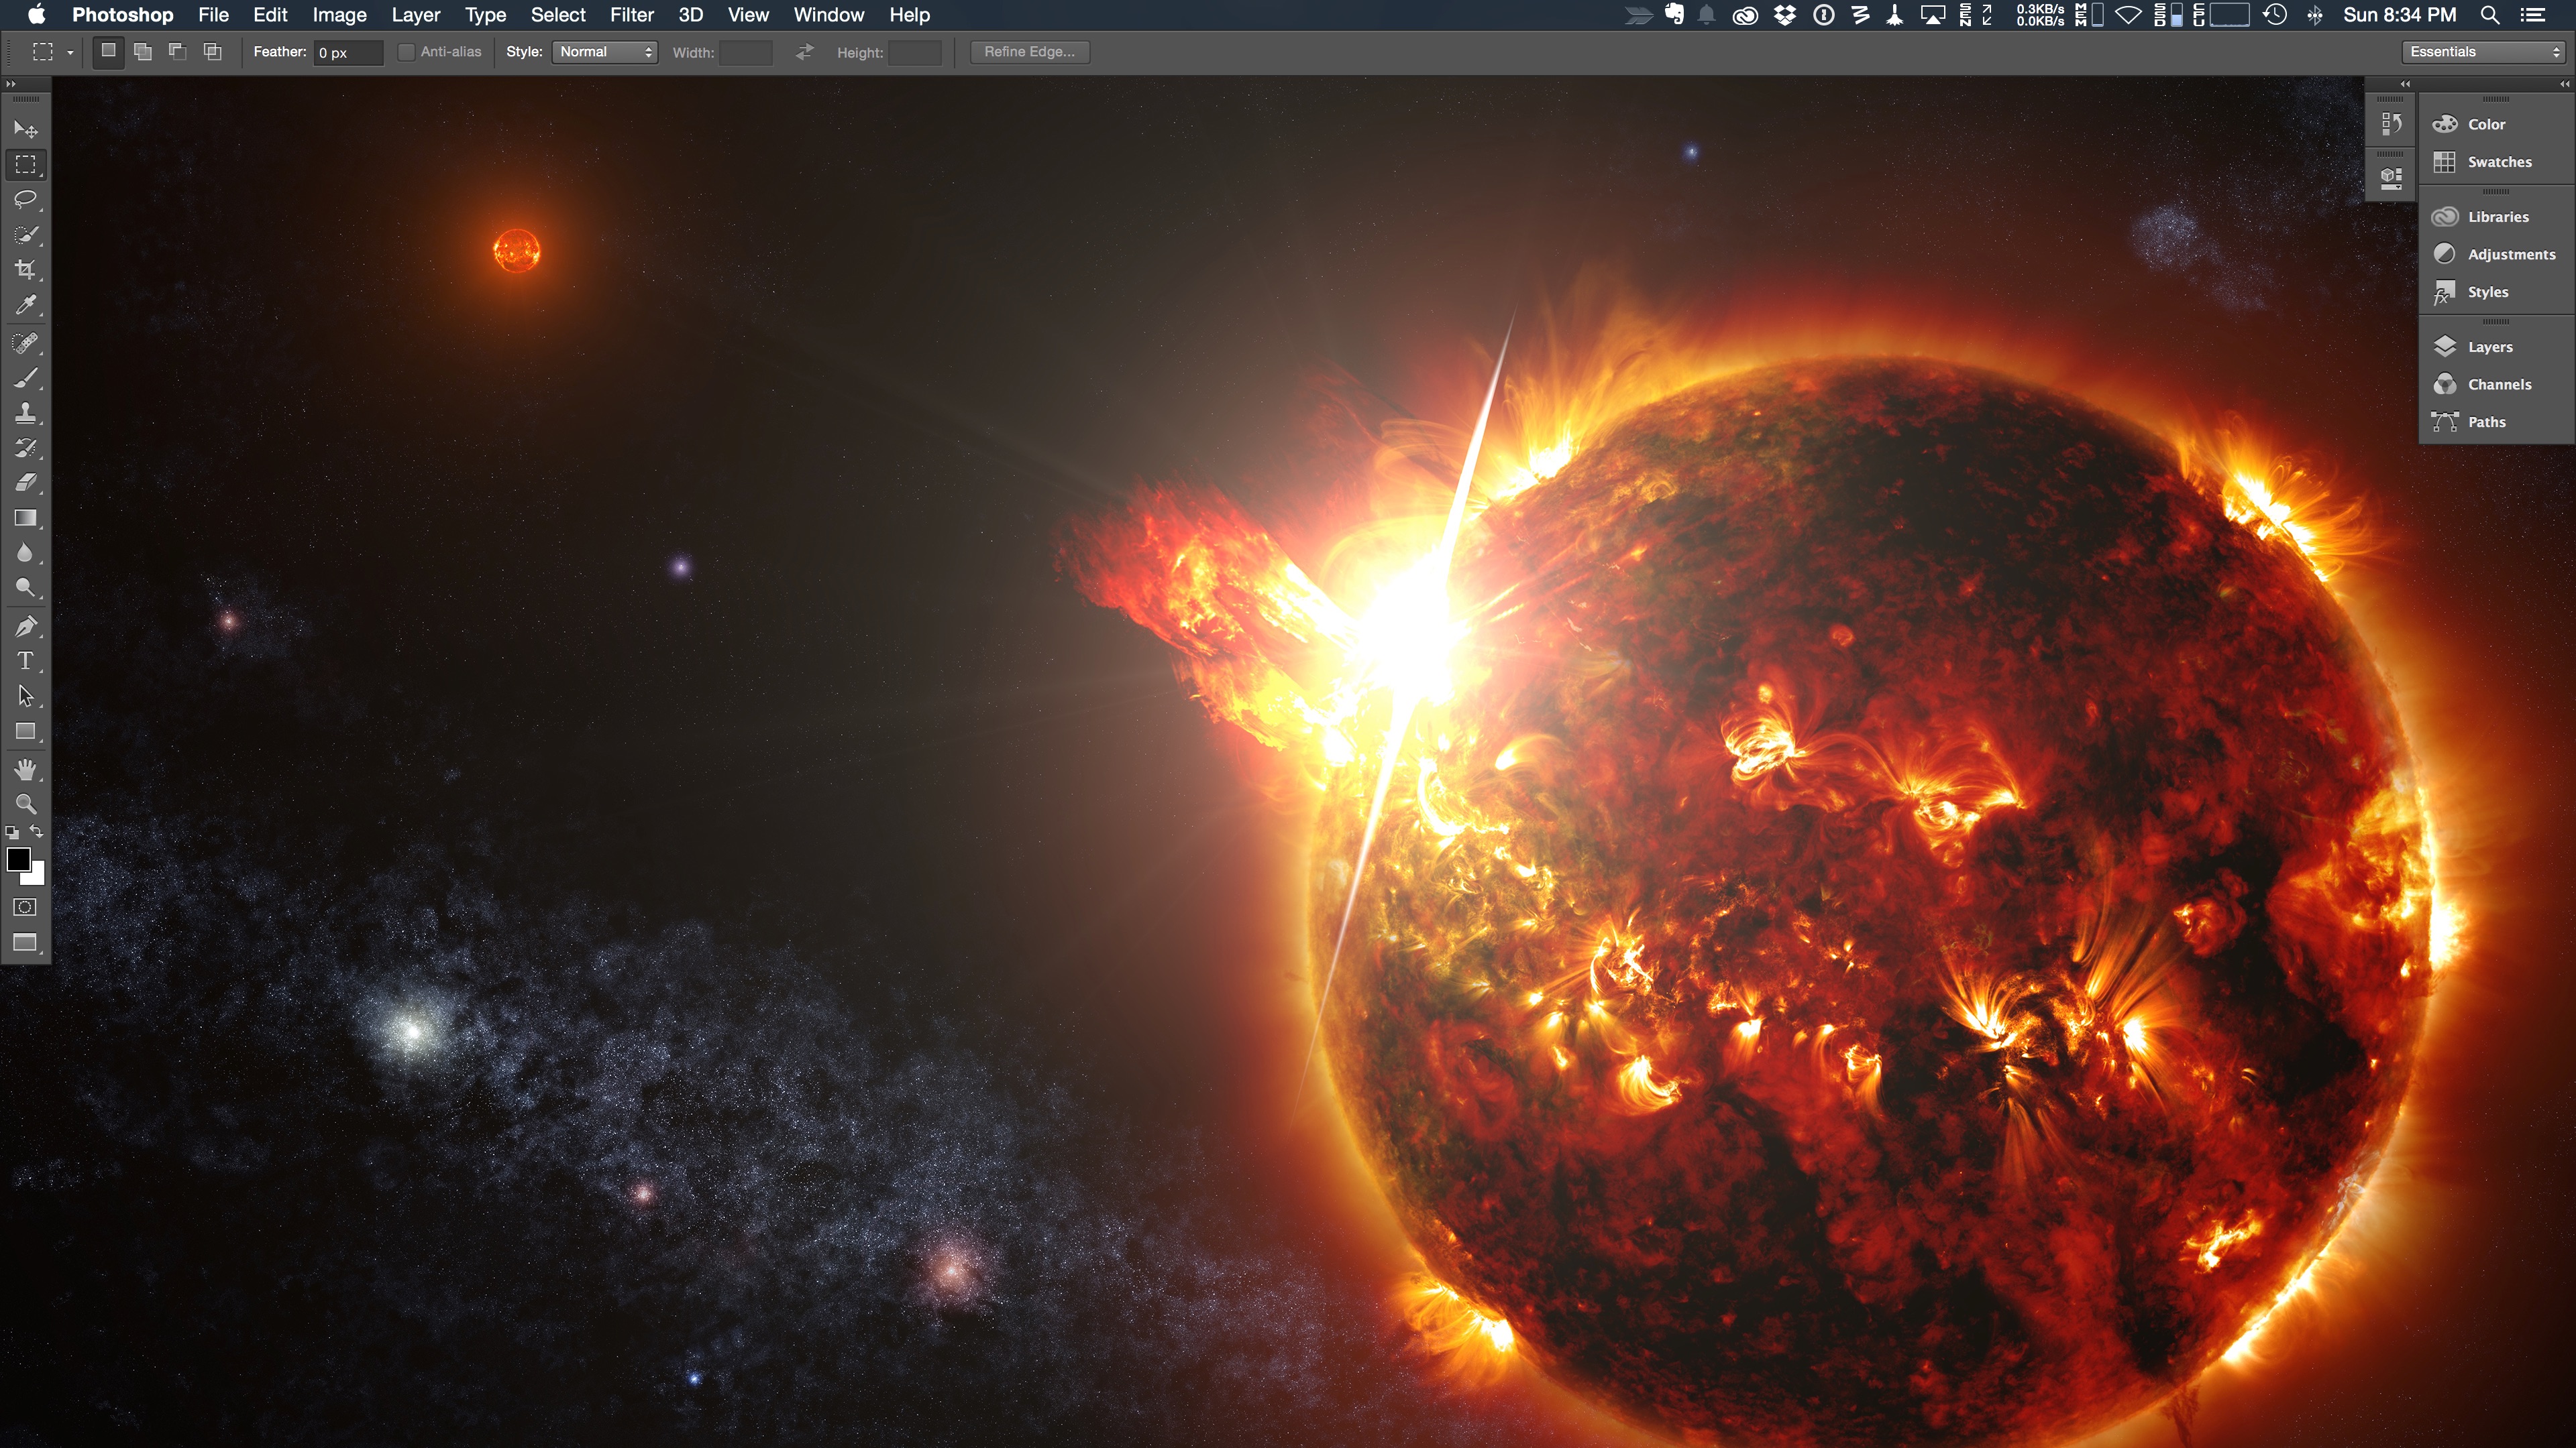This screenshot has height=1448, width=2576.
Task: Open the Style dropdown set to Normal
Action: [605, 52]
